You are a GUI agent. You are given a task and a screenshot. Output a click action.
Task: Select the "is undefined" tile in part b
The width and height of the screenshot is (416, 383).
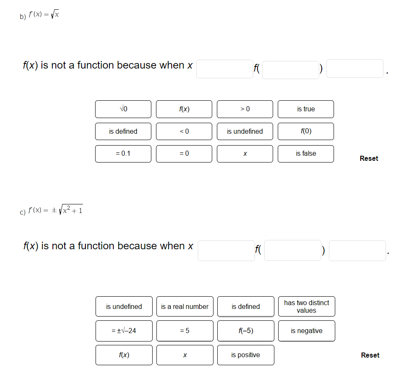(245, 131)
